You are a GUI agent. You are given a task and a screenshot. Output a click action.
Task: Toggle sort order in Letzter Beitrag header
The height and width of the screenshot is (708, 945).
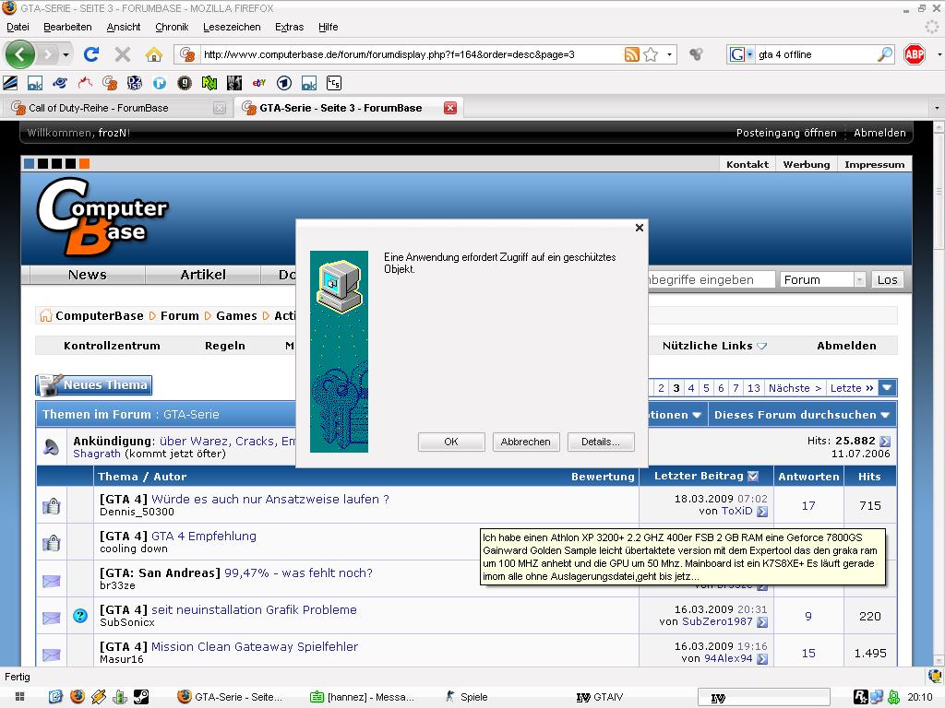tap(753, 477)
